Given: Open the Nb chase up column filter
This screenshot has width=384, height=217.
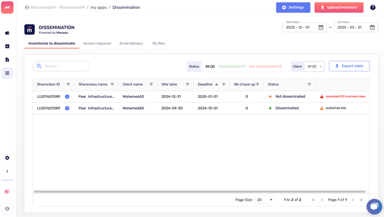Looking at the screenshot, I should (257, 85).
